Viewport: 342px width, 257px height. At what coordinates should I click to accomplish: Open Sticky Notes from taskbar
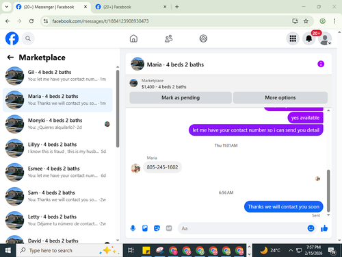pos(146,251)
